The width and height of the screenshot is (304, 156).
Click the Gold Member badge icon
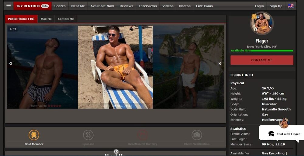pos(34,135)
